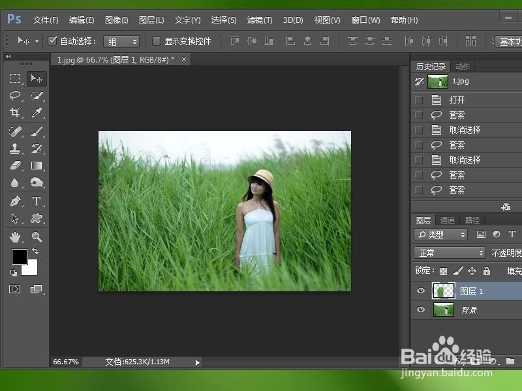Select the last 套索 history state
The image size is (522, 391).
coord(467,190)
